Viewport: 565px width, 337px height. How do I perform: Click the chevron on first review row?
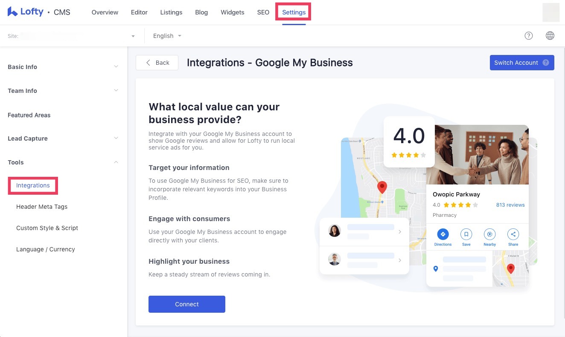tap(400, 232)
